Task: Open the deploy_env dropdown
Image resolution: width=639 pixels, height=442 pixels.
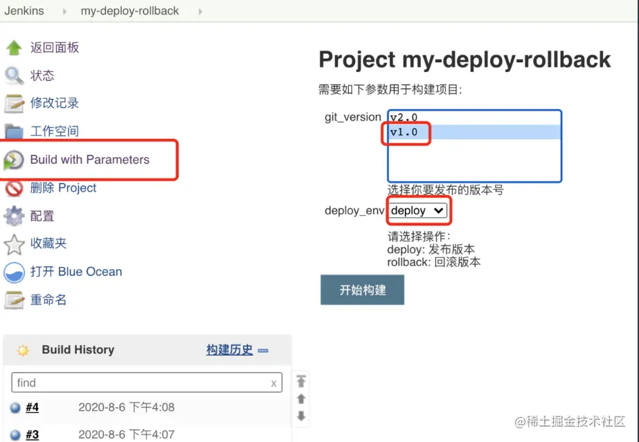Action: 417,210
